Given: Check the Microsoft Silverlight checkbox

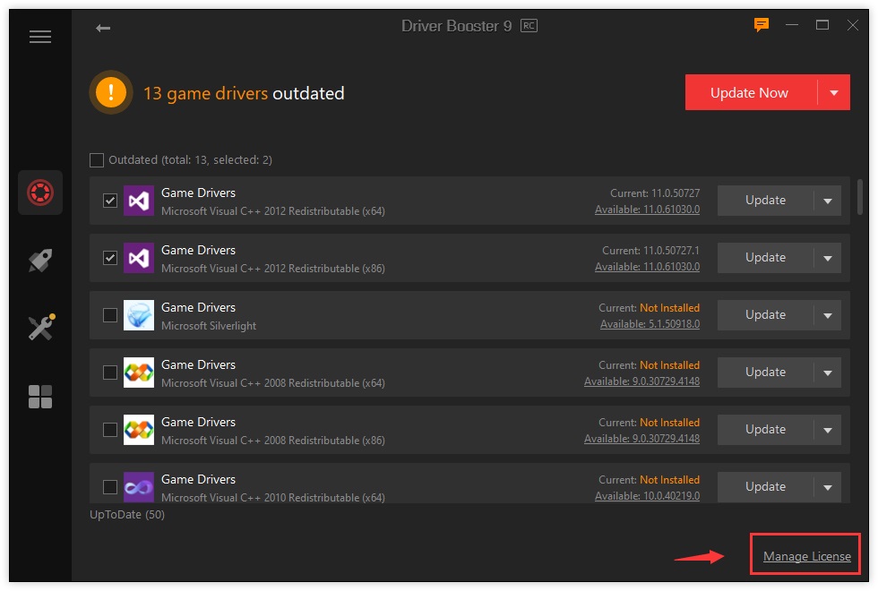Looking at the screenshot, I should (x=109, y=315).
